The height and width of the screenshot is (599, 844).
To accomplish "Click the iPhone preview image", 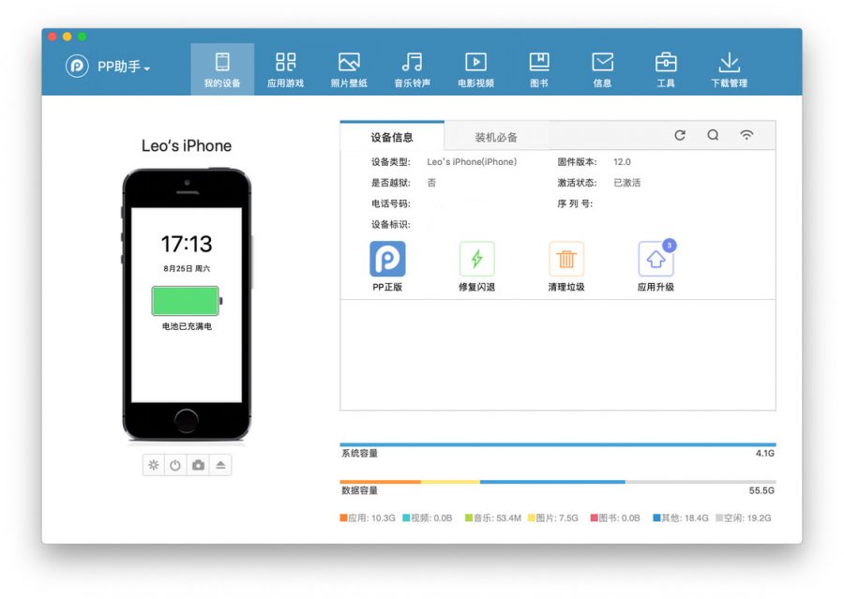I will coord(187,305).
